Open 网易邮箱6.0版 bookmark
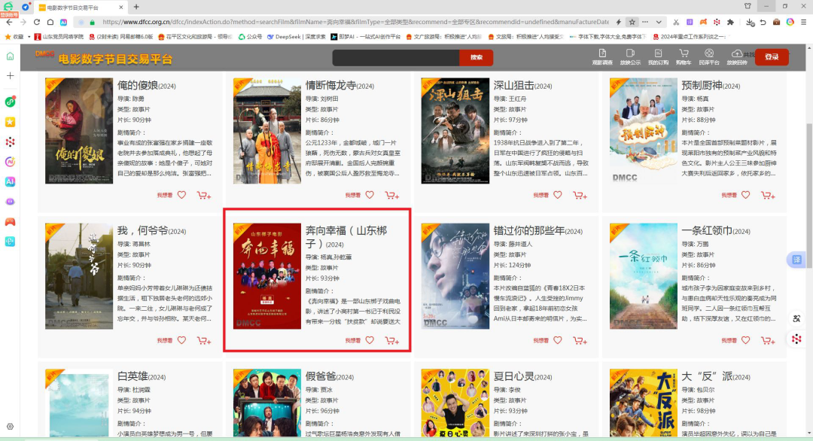Viewport: 813px width, 441px height. (x=120, y=37)
